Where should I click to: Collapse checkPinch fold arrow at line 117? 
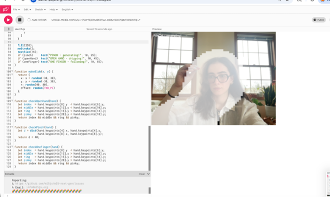12,127
